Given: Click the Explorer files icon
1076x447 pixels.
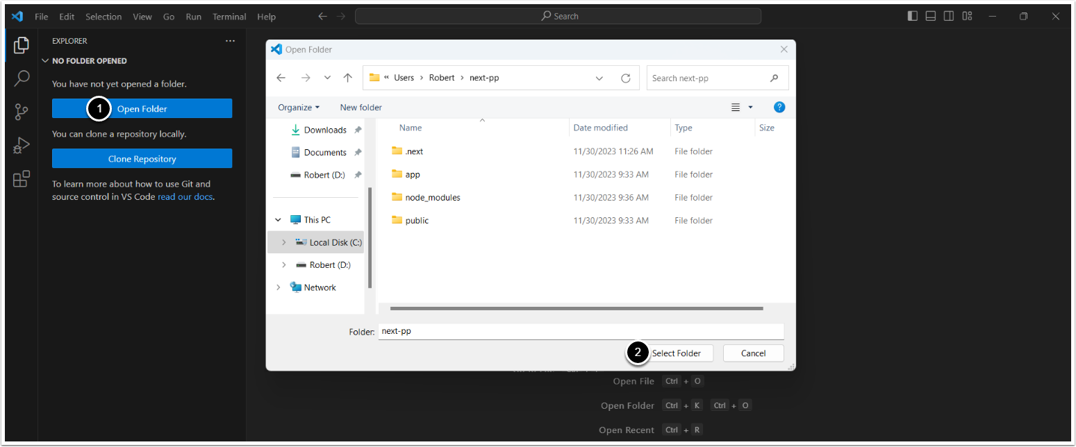Looking at the screenshot, I should (x=22, y=45).
